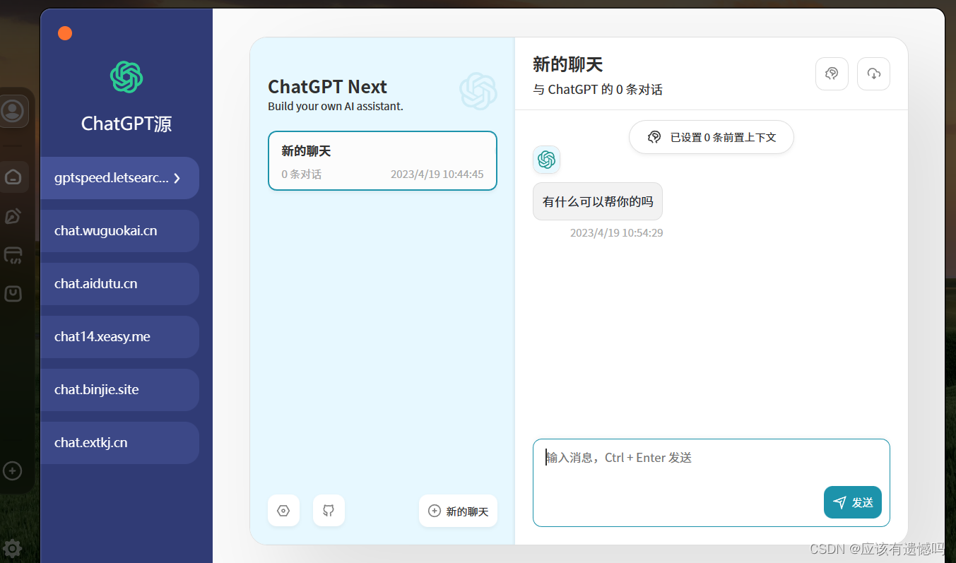Click the orange close dot

tap(65, 33)
